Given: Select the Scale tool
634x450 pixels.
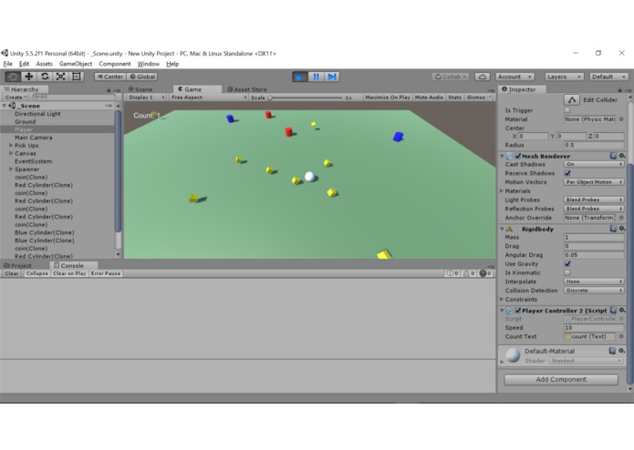Looking at the screenshot, I should click(60, 77).
